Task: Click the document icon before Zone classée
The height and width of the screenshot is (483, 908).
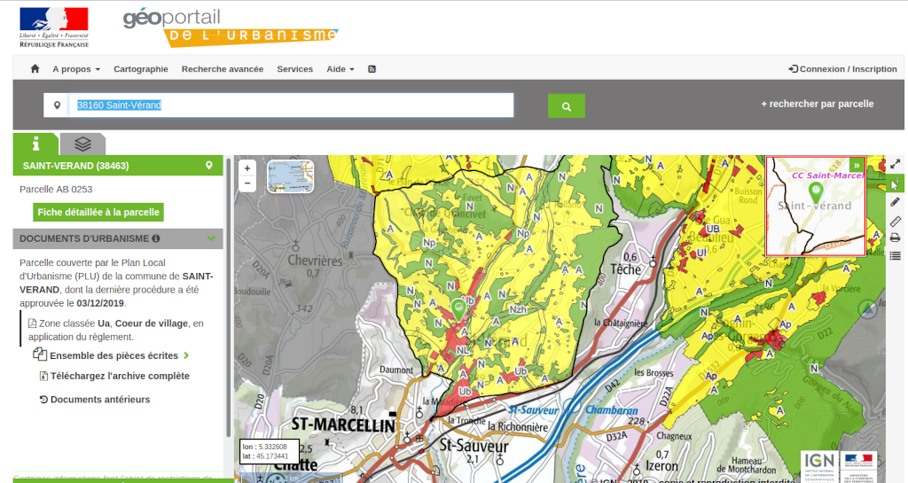Action: [33, 323]
